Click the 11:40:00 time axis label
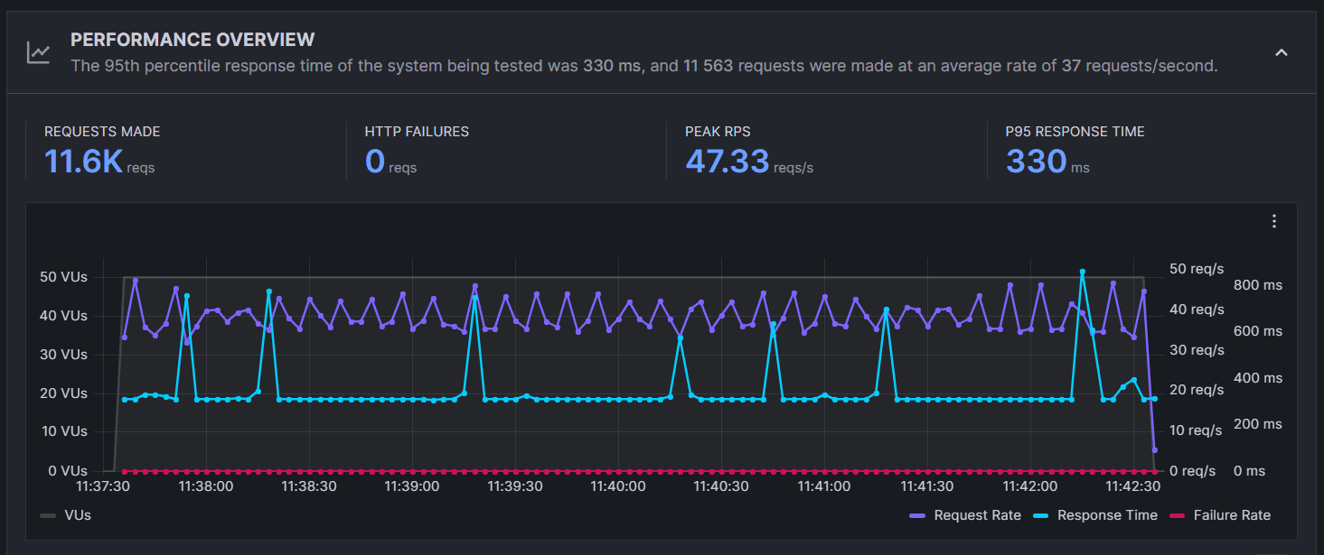Viewport: 1324px width, 555px height. coord(618,486)
